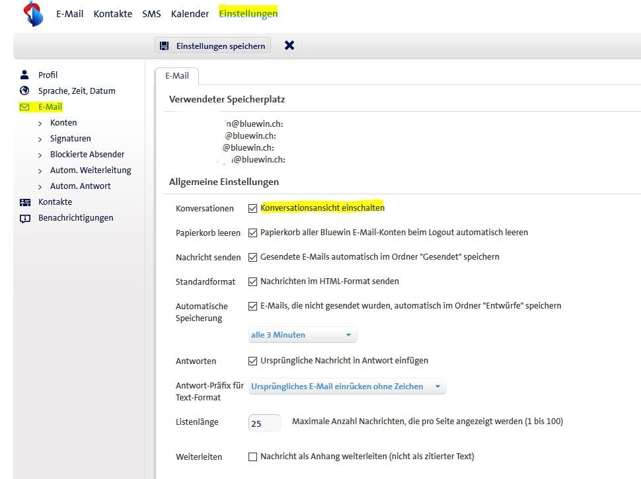Screen dimensions: 641x479
Task: Click the envelope icon beside E-Mail in sidebar
Action: click(x=25, y=106)
